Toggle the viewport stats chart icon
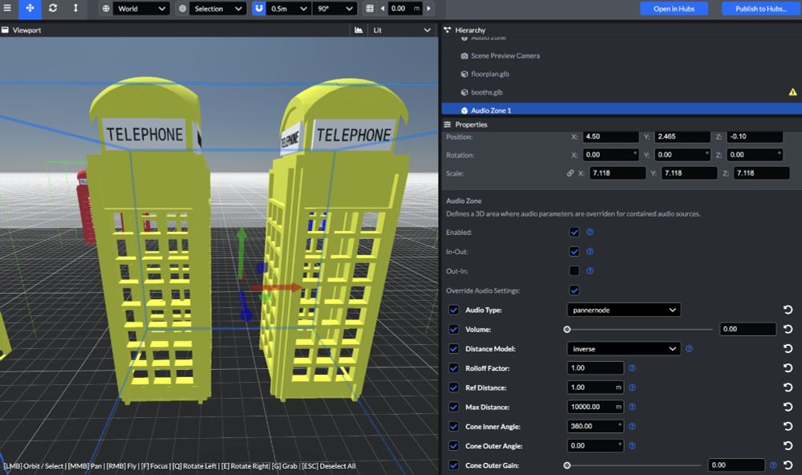The image size is (802, 475). (x=358, y=30)
